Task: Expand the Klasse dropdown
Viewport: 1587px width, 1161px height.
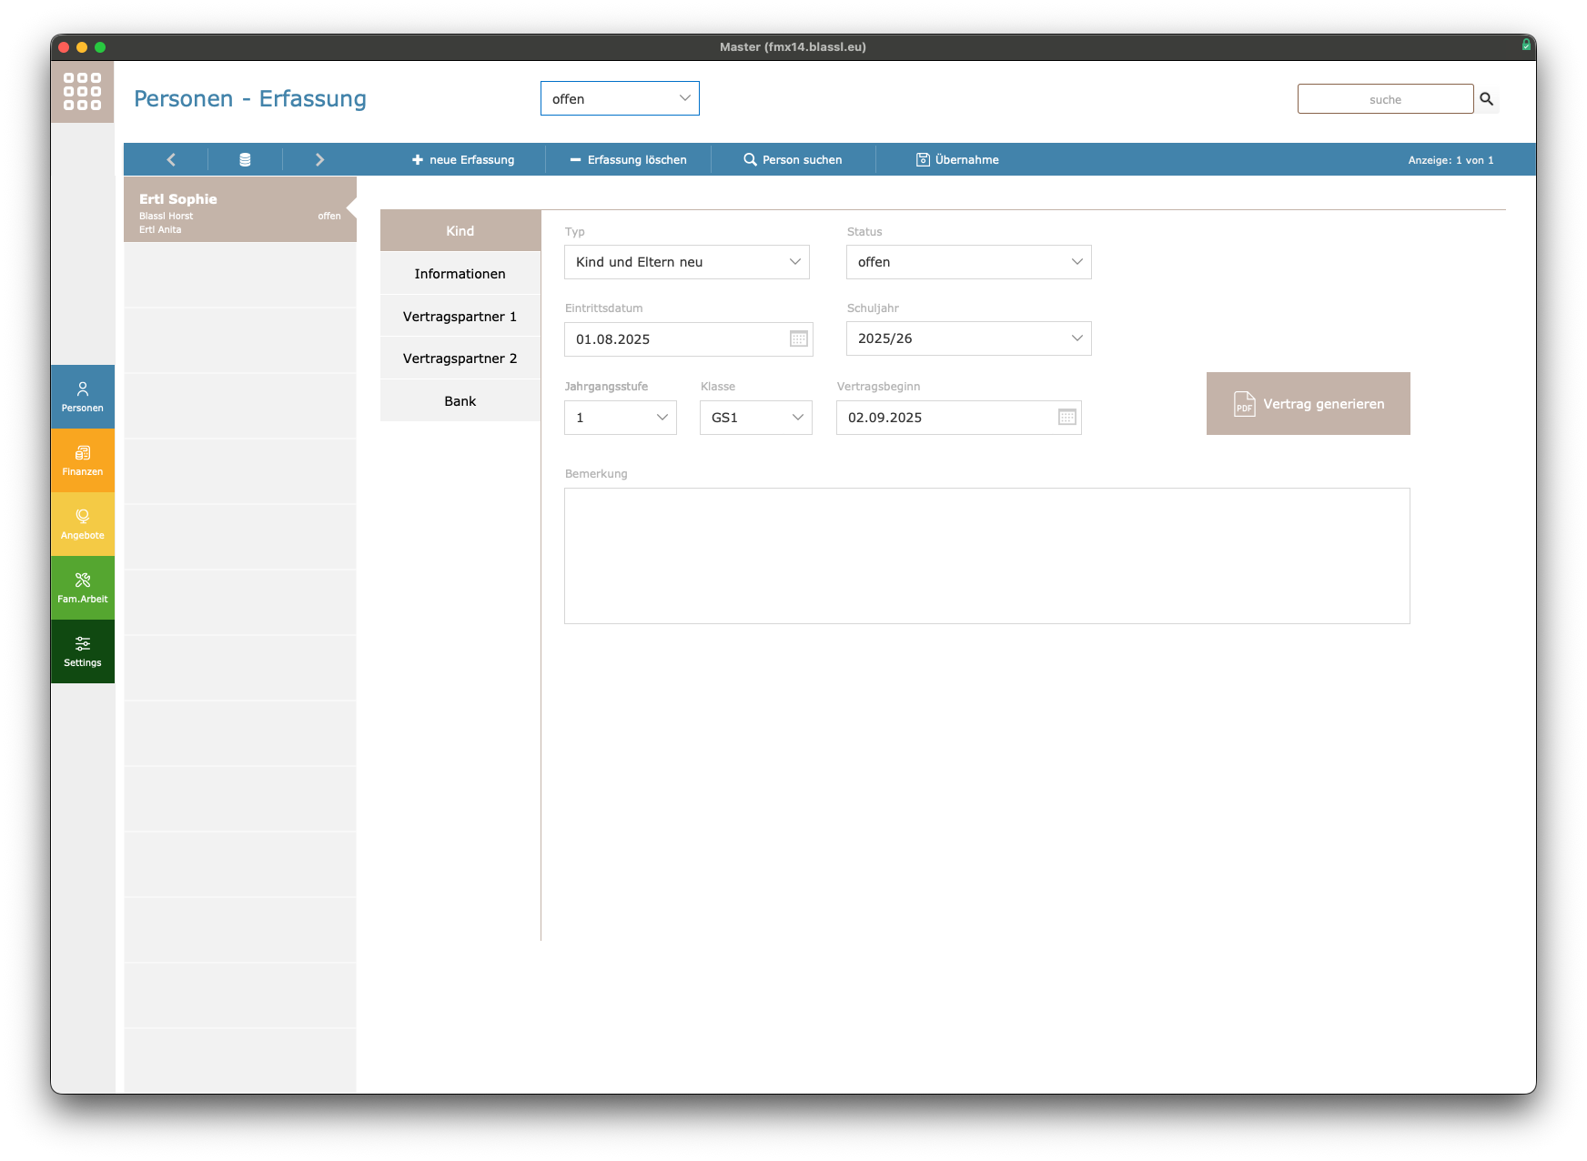Action: point(755,418)
